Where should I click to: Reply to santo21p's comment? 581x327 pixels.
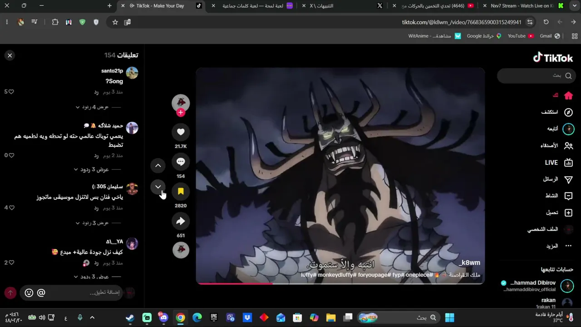point(96,92)
